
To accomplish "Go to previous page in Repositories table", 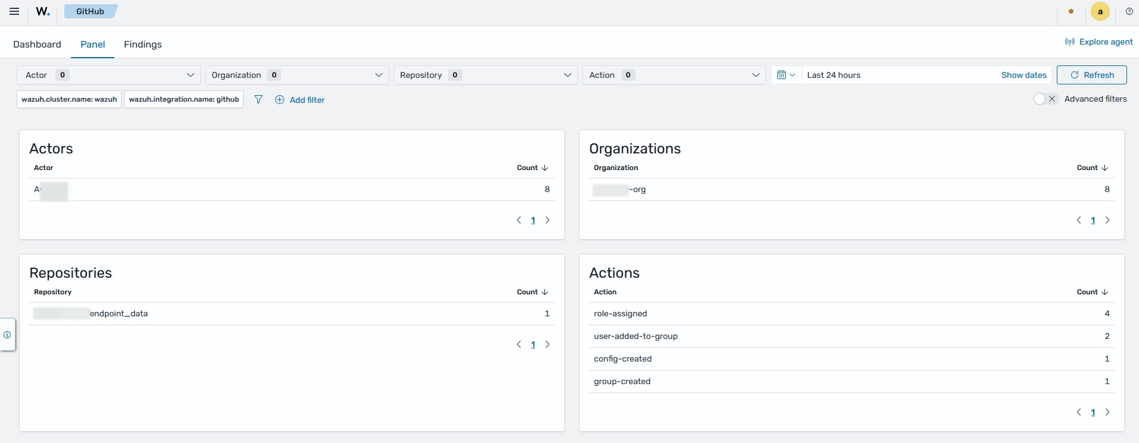I will pyautogui.click(x=519, y=344).
